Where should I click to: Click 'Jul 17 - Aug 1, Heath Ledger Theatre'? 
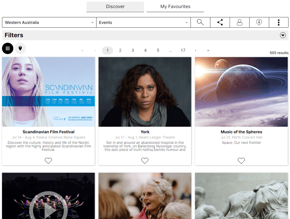(145, 137)
